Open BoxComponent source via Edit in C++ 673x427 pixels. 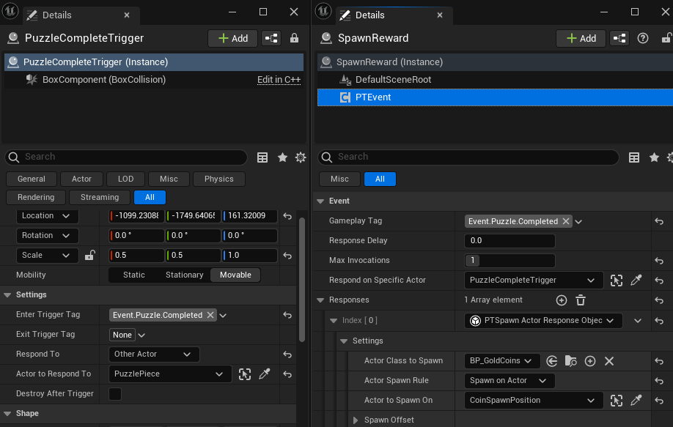pyautogui.click(x=279, y=79)
